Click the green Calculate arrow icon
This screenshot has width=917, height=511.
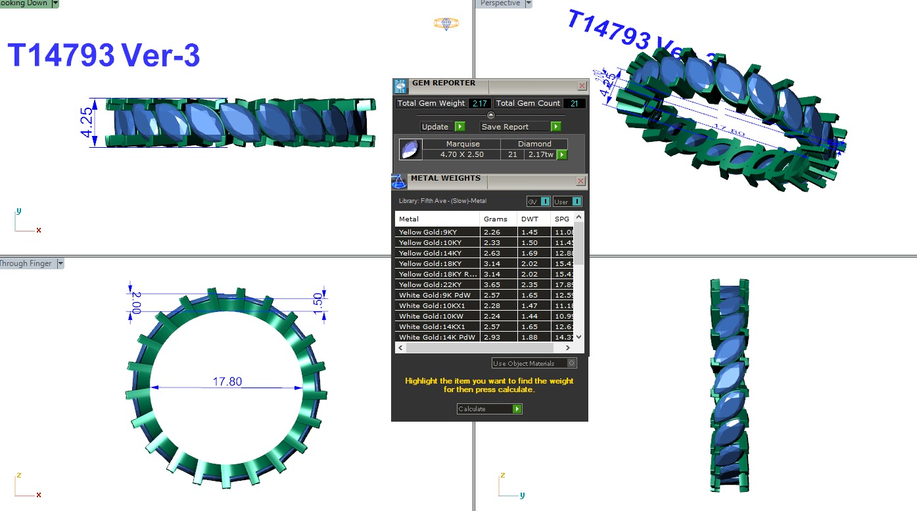tap(517, 409)
